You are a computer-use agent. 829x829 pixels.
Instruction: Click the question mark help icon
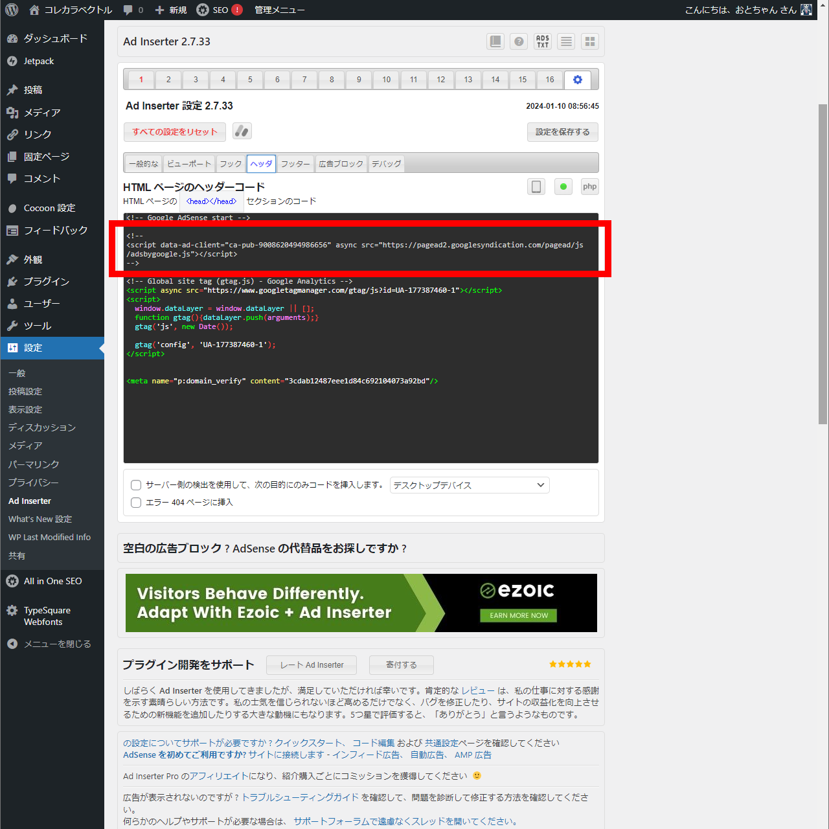pyautogui.click(x=519, y=41)
